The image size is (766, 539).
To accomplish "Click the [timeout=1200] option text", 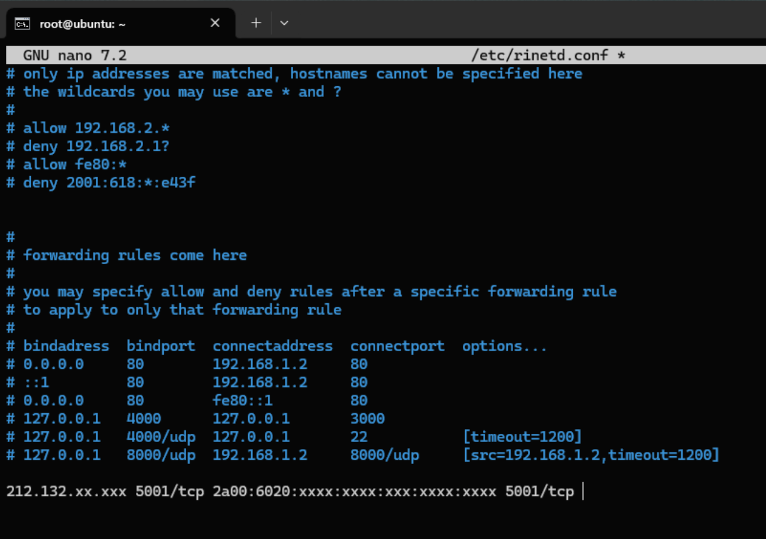I will pos(522,437).
